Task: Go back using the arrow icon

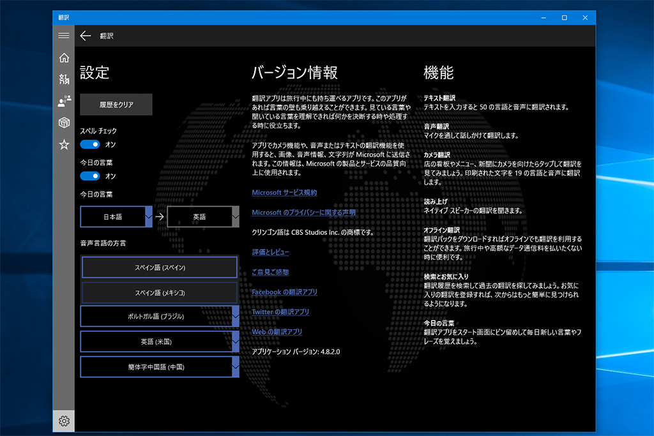Action: 86,36
